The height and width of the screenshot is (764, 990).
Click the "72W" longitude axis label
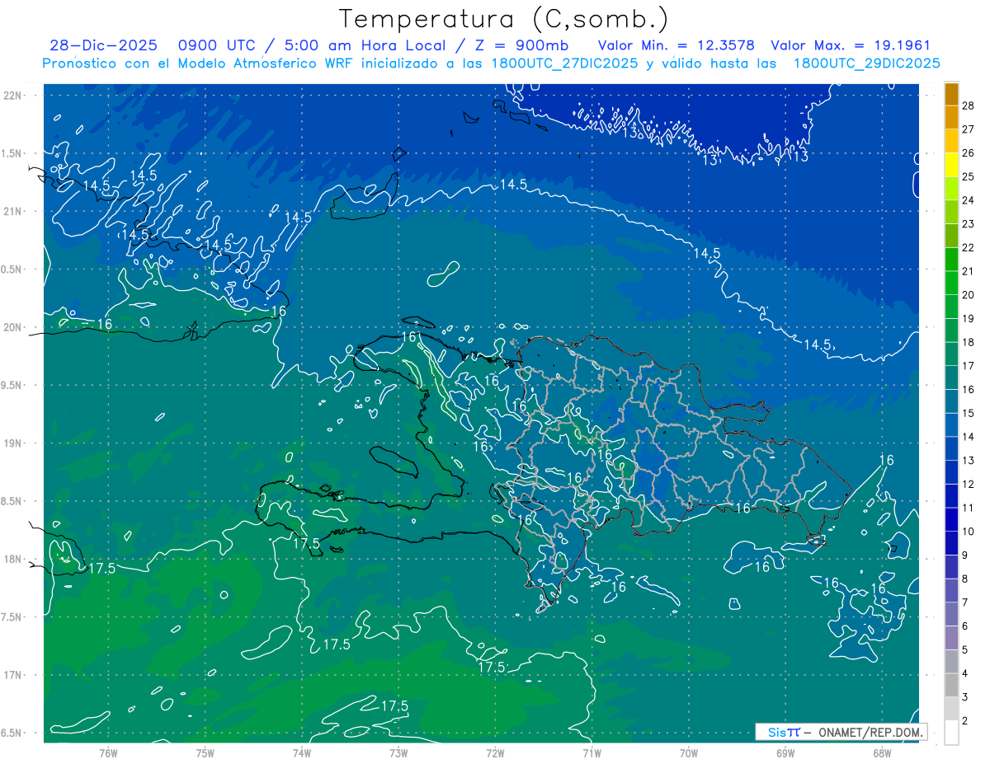495,752
